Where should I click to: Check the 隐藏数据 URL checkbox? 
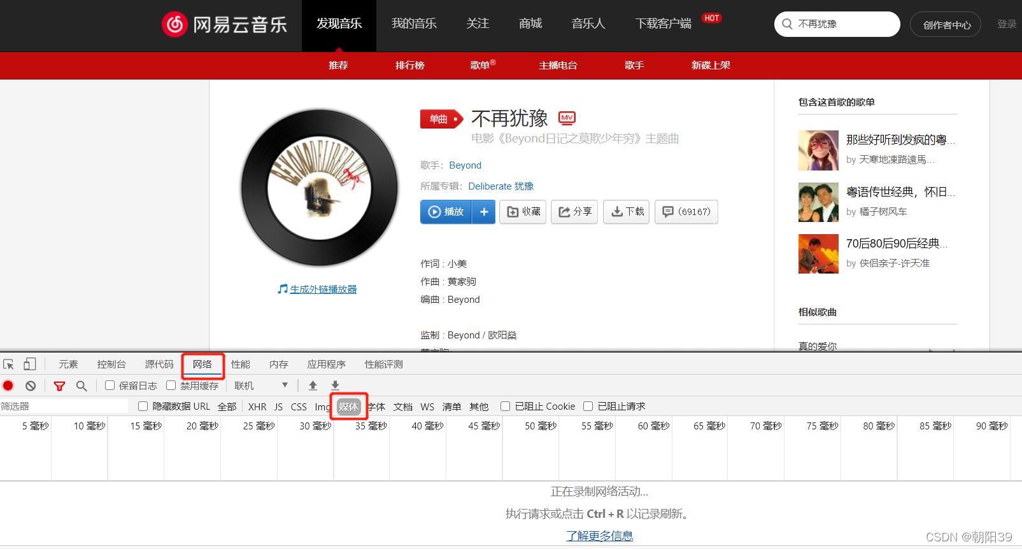tap(143, 407)
